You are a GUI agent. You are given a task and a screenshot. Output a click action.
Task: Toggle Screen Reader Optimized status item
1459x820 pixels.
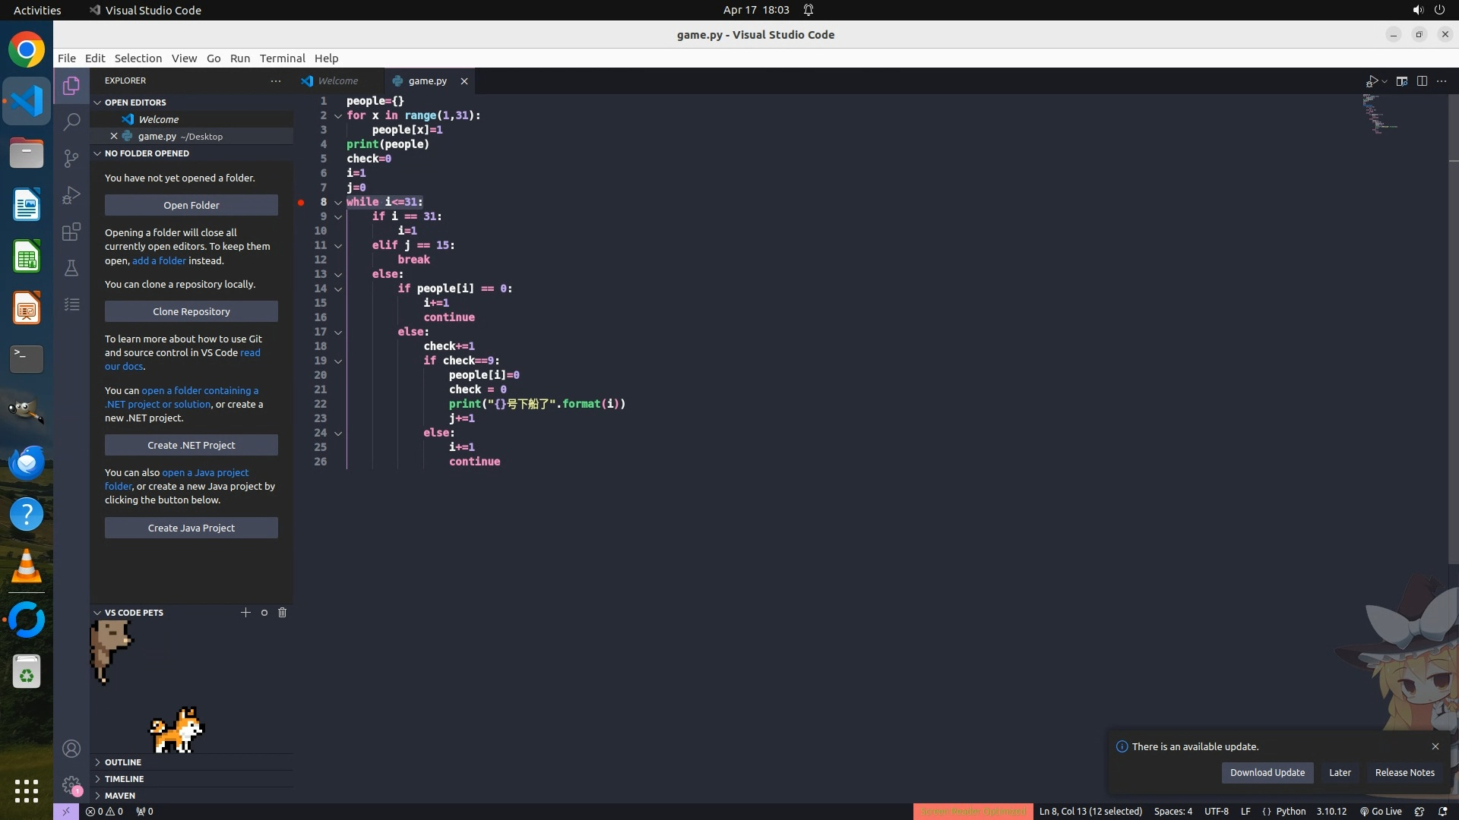click(x=973, y=812)
